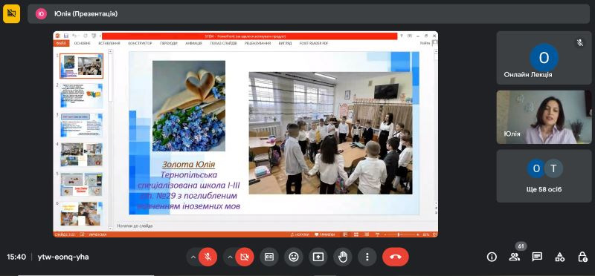The height and width of the screenshot is (276, 595).
Task: Click the meeting time 15:40
Action: [16, 257]
